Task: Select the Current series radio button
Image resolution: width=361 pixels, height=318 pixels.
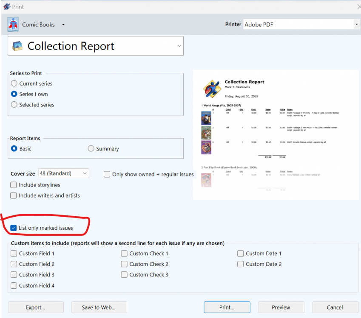Action: tap(14, 84)
